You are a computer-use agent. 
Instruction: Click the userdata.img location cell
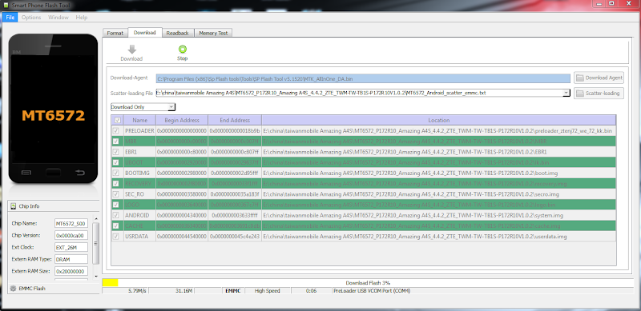pyautogui.click(x=438, y=237)
